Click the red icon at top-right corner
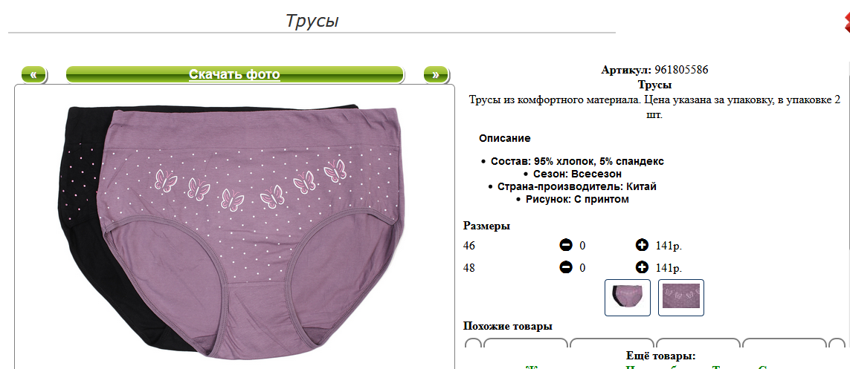The image size is (850, 369). 846,23
